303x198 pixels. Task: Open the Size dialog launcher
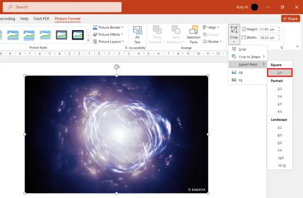[x=281, y=48]
